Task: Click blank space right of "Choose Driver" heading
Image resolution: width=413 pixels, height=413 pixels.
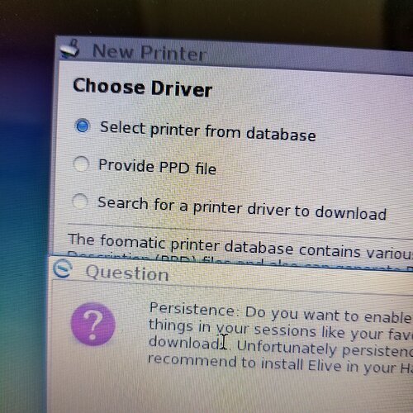Action: click(311, 93)
